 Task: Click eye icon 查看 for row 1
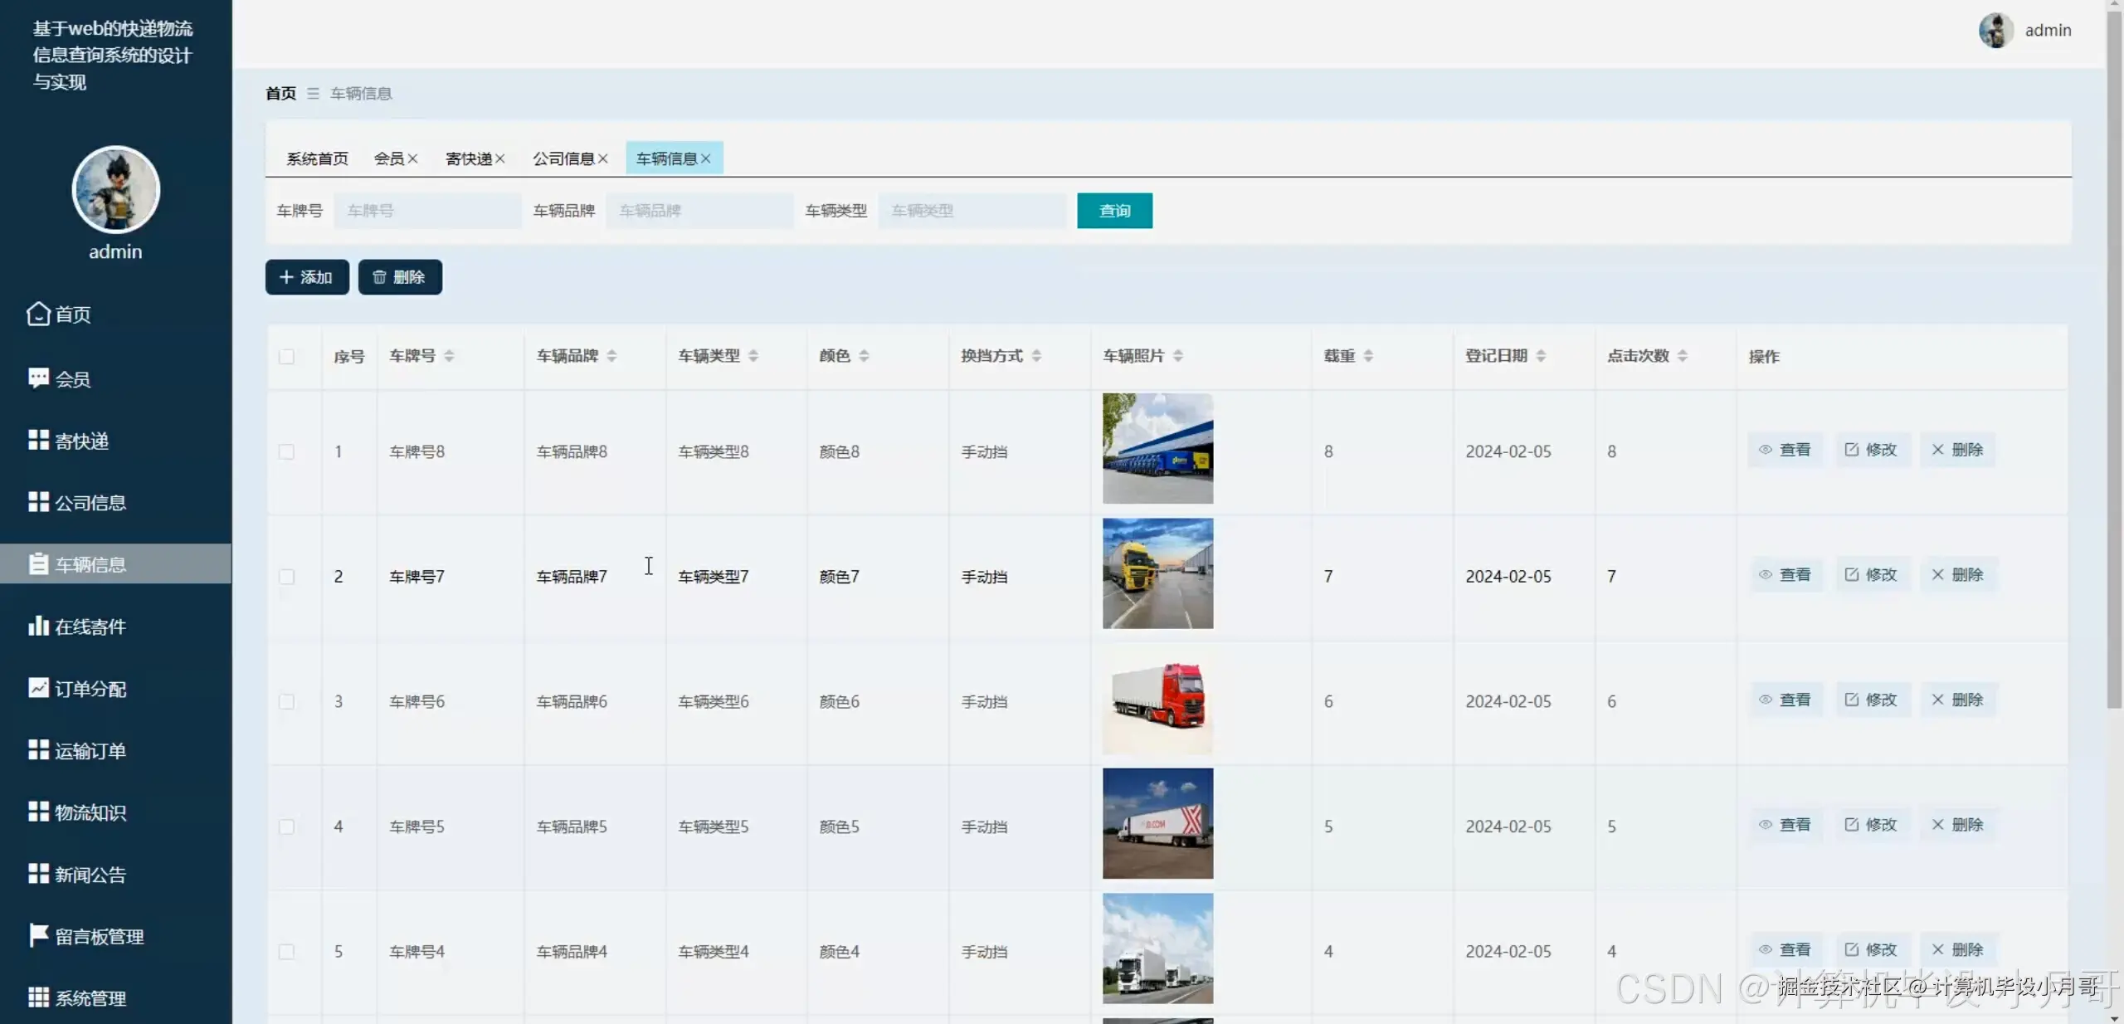(1766, 450)
